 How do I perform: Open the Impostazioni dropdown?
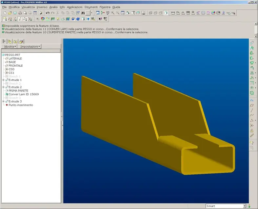(30, 47)
